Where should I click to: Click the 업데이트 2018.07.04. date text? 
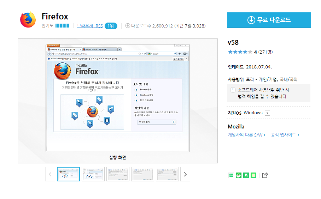click(250, 67)
